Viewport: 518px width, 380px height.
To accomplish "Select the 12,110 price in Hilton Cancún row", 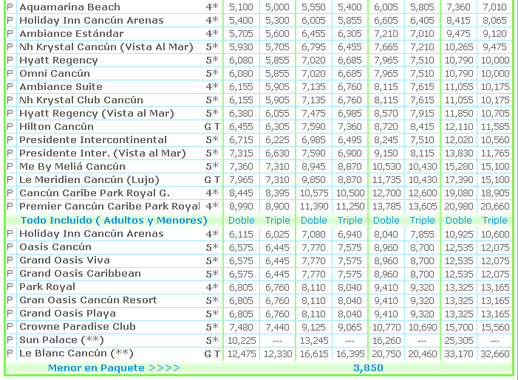I will click(459, 127).
